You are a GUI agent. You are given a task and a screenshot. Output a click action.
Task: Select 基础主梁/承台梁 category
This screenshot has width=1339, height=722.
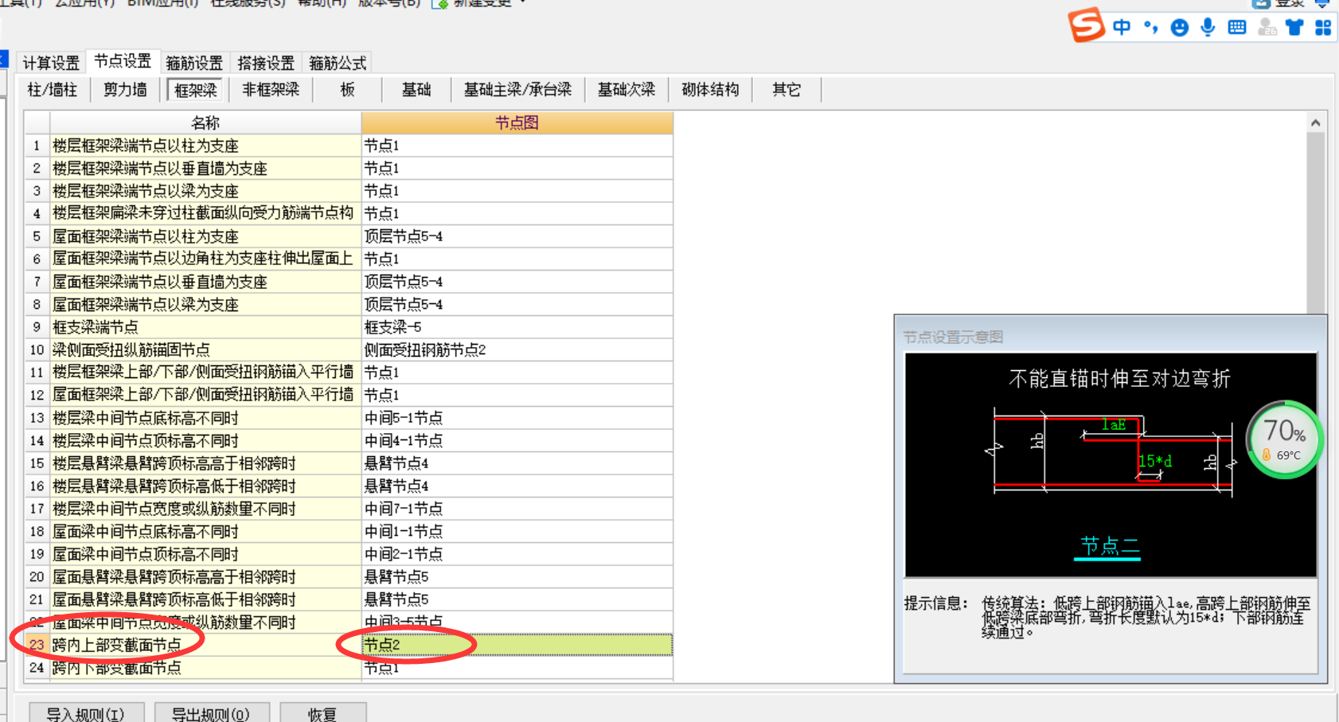pyautogui.click(x=517, y=90)
